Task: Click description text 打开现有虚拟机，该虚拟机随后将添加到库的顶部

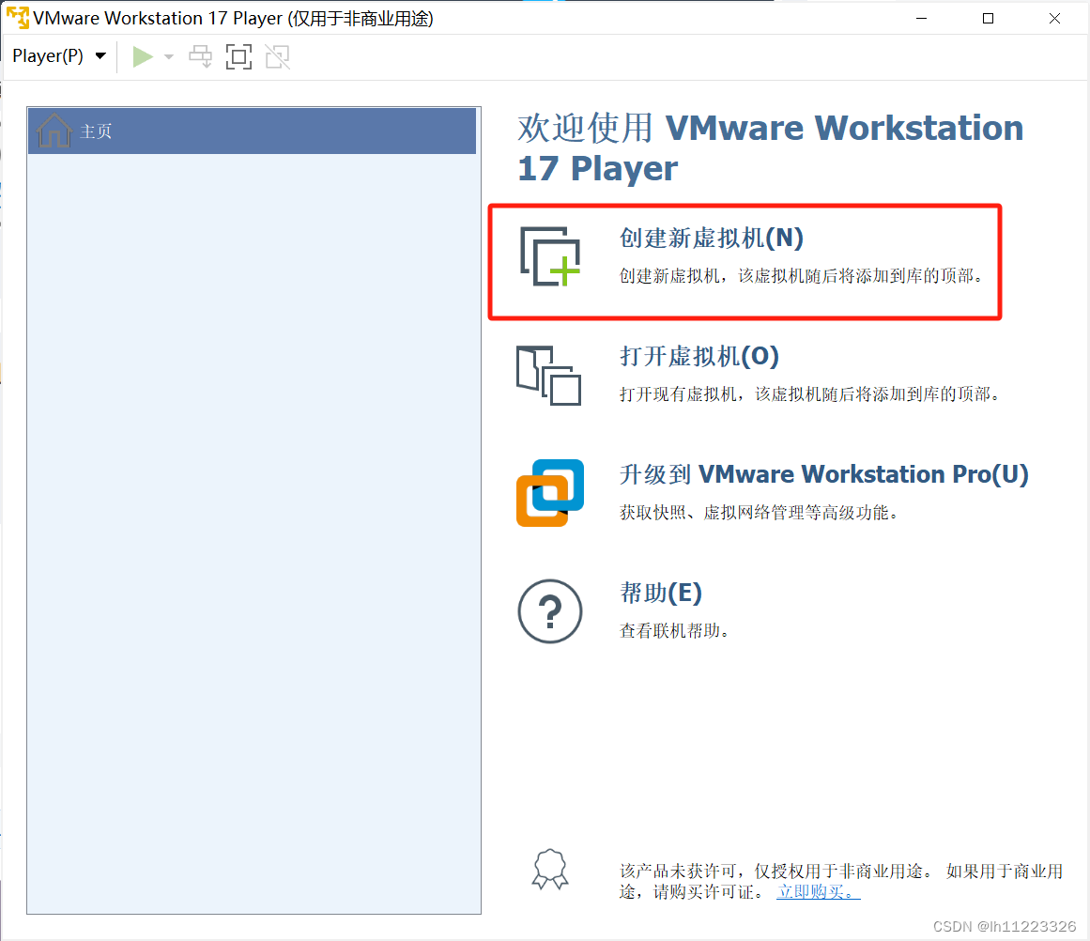Action: coord(809,394)
